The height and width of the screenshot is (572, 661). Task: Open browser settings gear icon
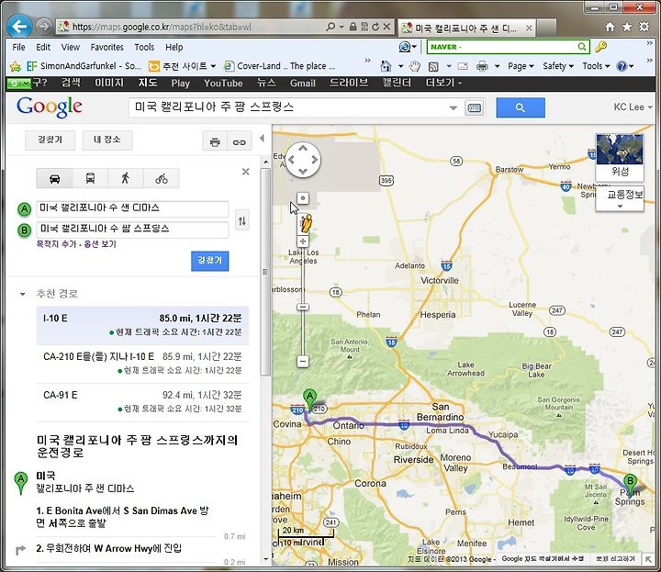point(644,27)
